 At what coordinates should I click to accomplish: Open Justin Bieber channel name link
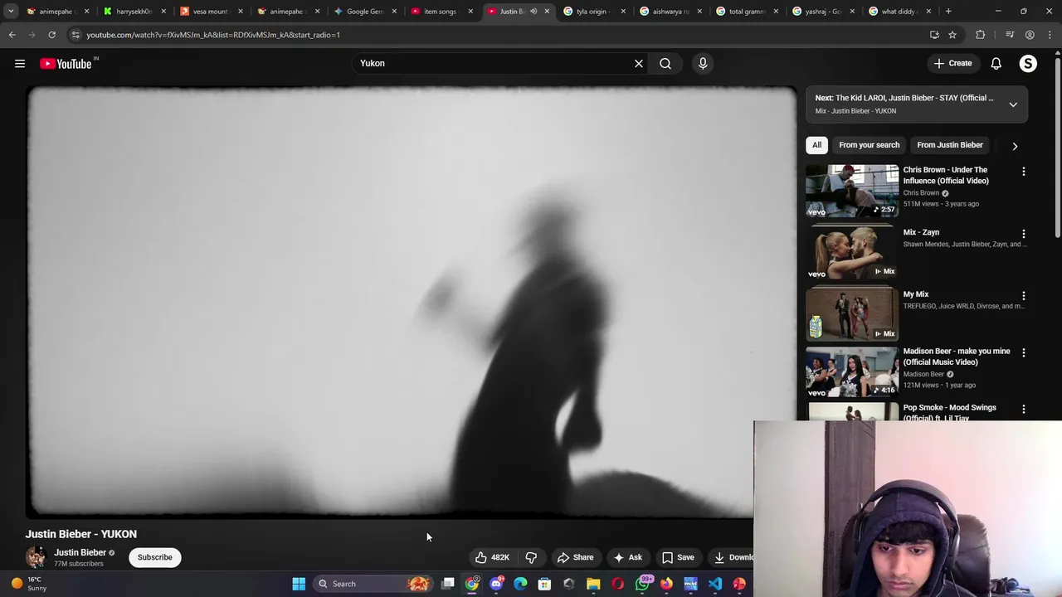click(80, 552)
